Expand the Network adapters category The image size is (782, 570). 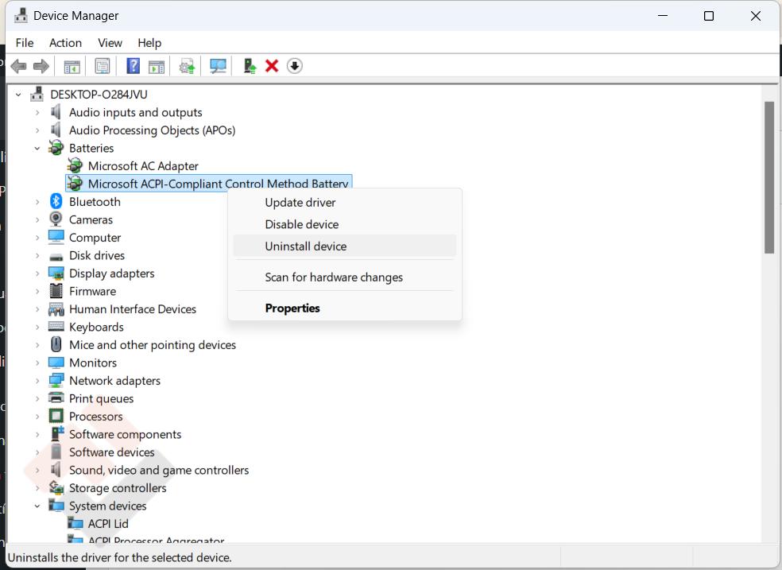click(x=37, y=381)
